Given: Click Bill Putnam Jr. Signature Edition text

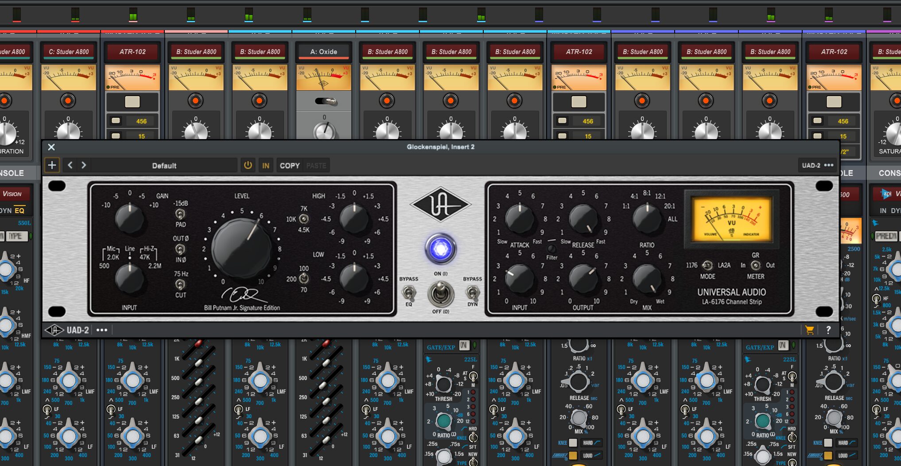Looking at the screenshot, I should (x=242, y=308).
